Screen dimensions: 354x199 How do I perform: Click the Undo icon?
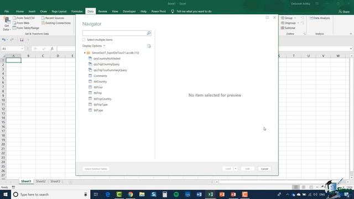4,40
